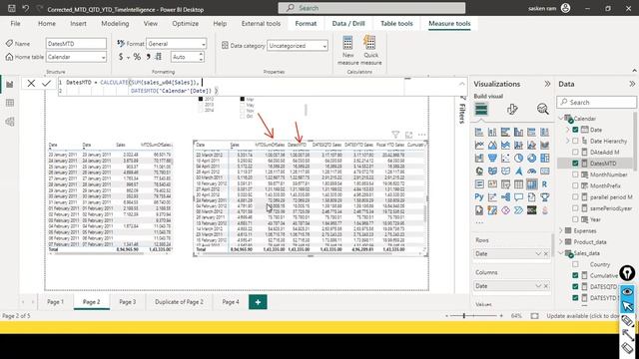The height and width of the screenshot is (359, 639).
Task: Expand the Product_data table
Action: coord(561,241)
